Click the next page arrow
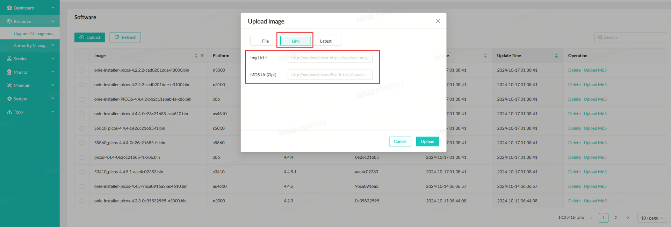 [x=628, y=218]
